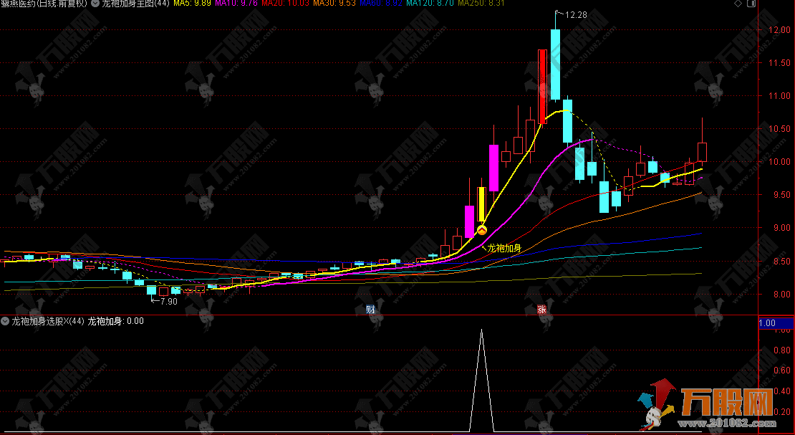Click the 7.90 low price label

[166, 302]
